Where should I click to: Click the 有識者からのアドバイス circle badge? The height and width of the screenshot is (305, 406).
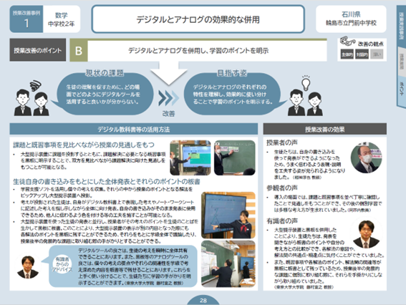tap(62, 265)
